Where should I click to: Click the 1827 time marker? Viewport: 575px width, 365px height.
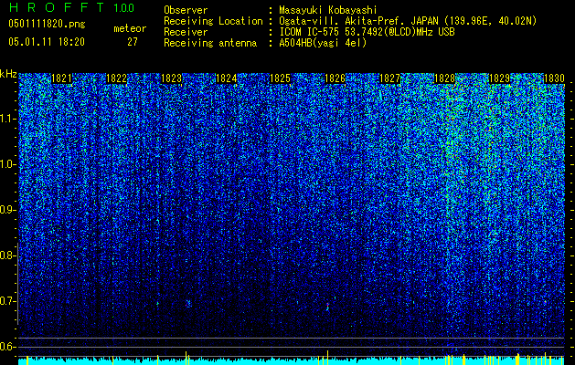pos(389,78)
